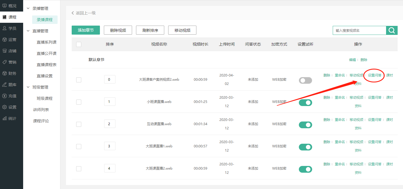Disable trial toggle for 小班课直播.web
The width and height of the screenshot is (403, 189).
(x=305, y=103)
